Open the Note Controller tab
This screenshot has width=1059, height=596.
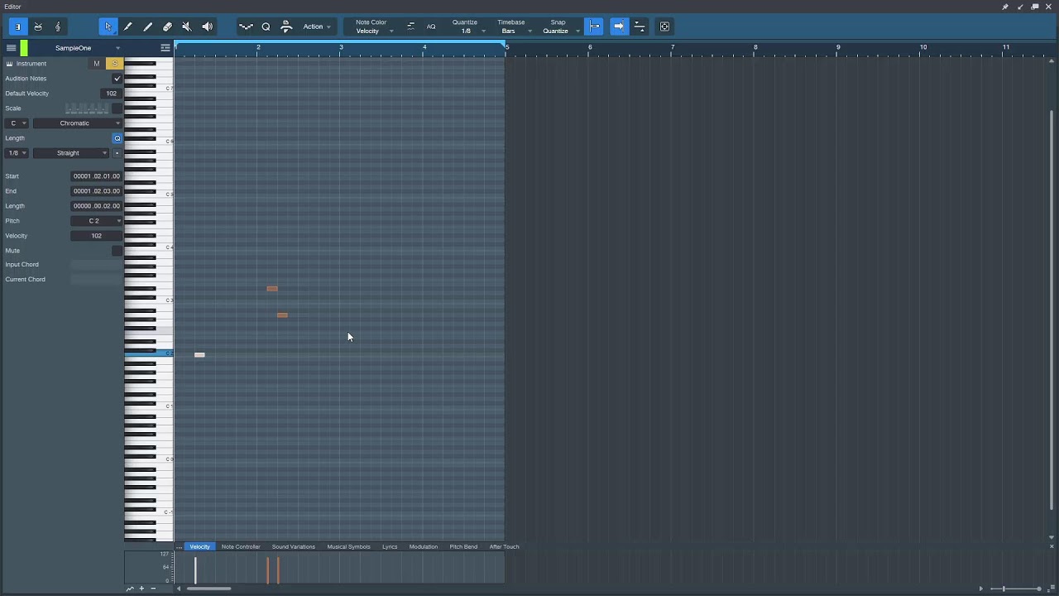[241, 546]
